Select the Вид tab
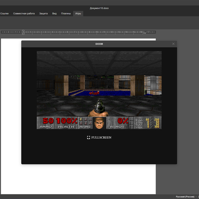 click(x=54, y=14)
